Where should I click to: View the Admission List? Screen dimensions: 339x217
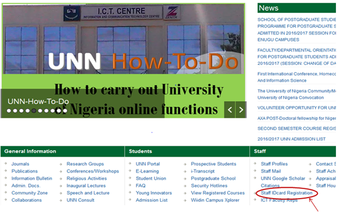tap(152, 200)
